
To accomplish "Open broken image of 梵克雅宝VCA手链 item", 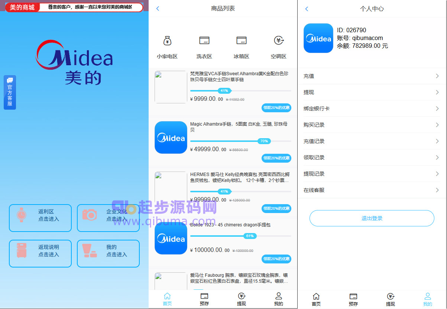I will tap(171, 87).
